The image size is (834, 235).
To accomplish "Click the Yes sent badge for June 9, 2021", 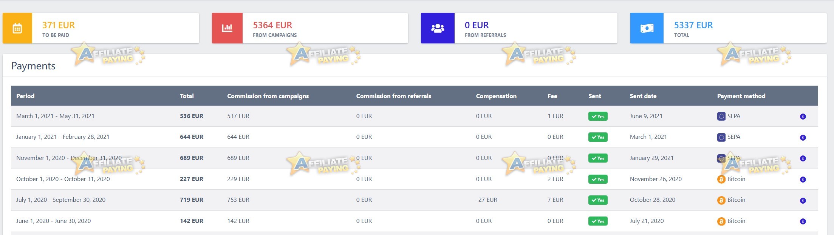I will click(598, 116).
